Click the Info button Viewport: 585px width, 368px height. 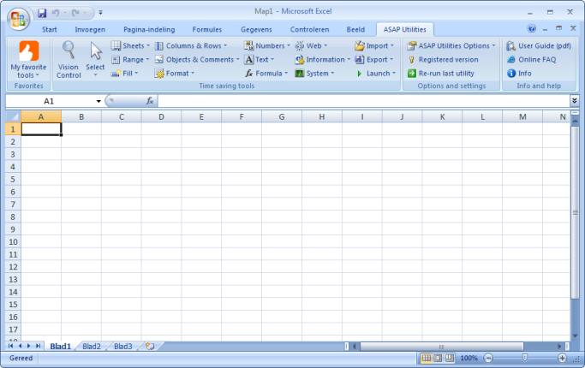pos(519,74)
